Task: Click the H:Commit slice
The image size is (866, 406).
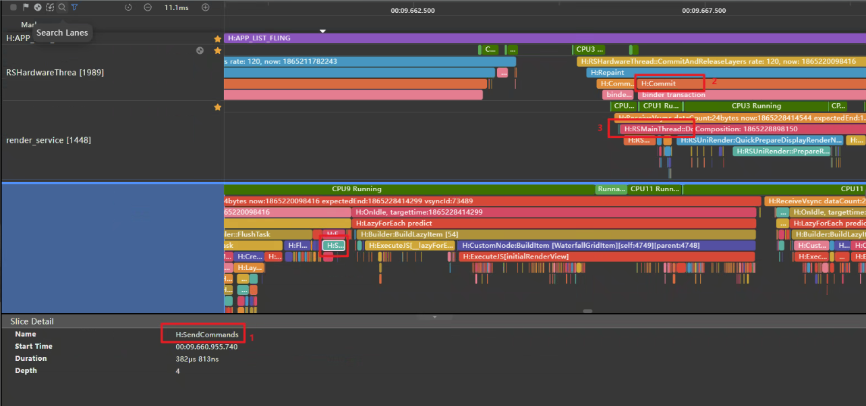Action: (668, 83)
